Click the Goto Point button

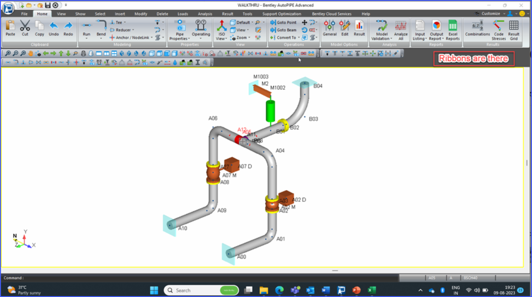(283, 22)
